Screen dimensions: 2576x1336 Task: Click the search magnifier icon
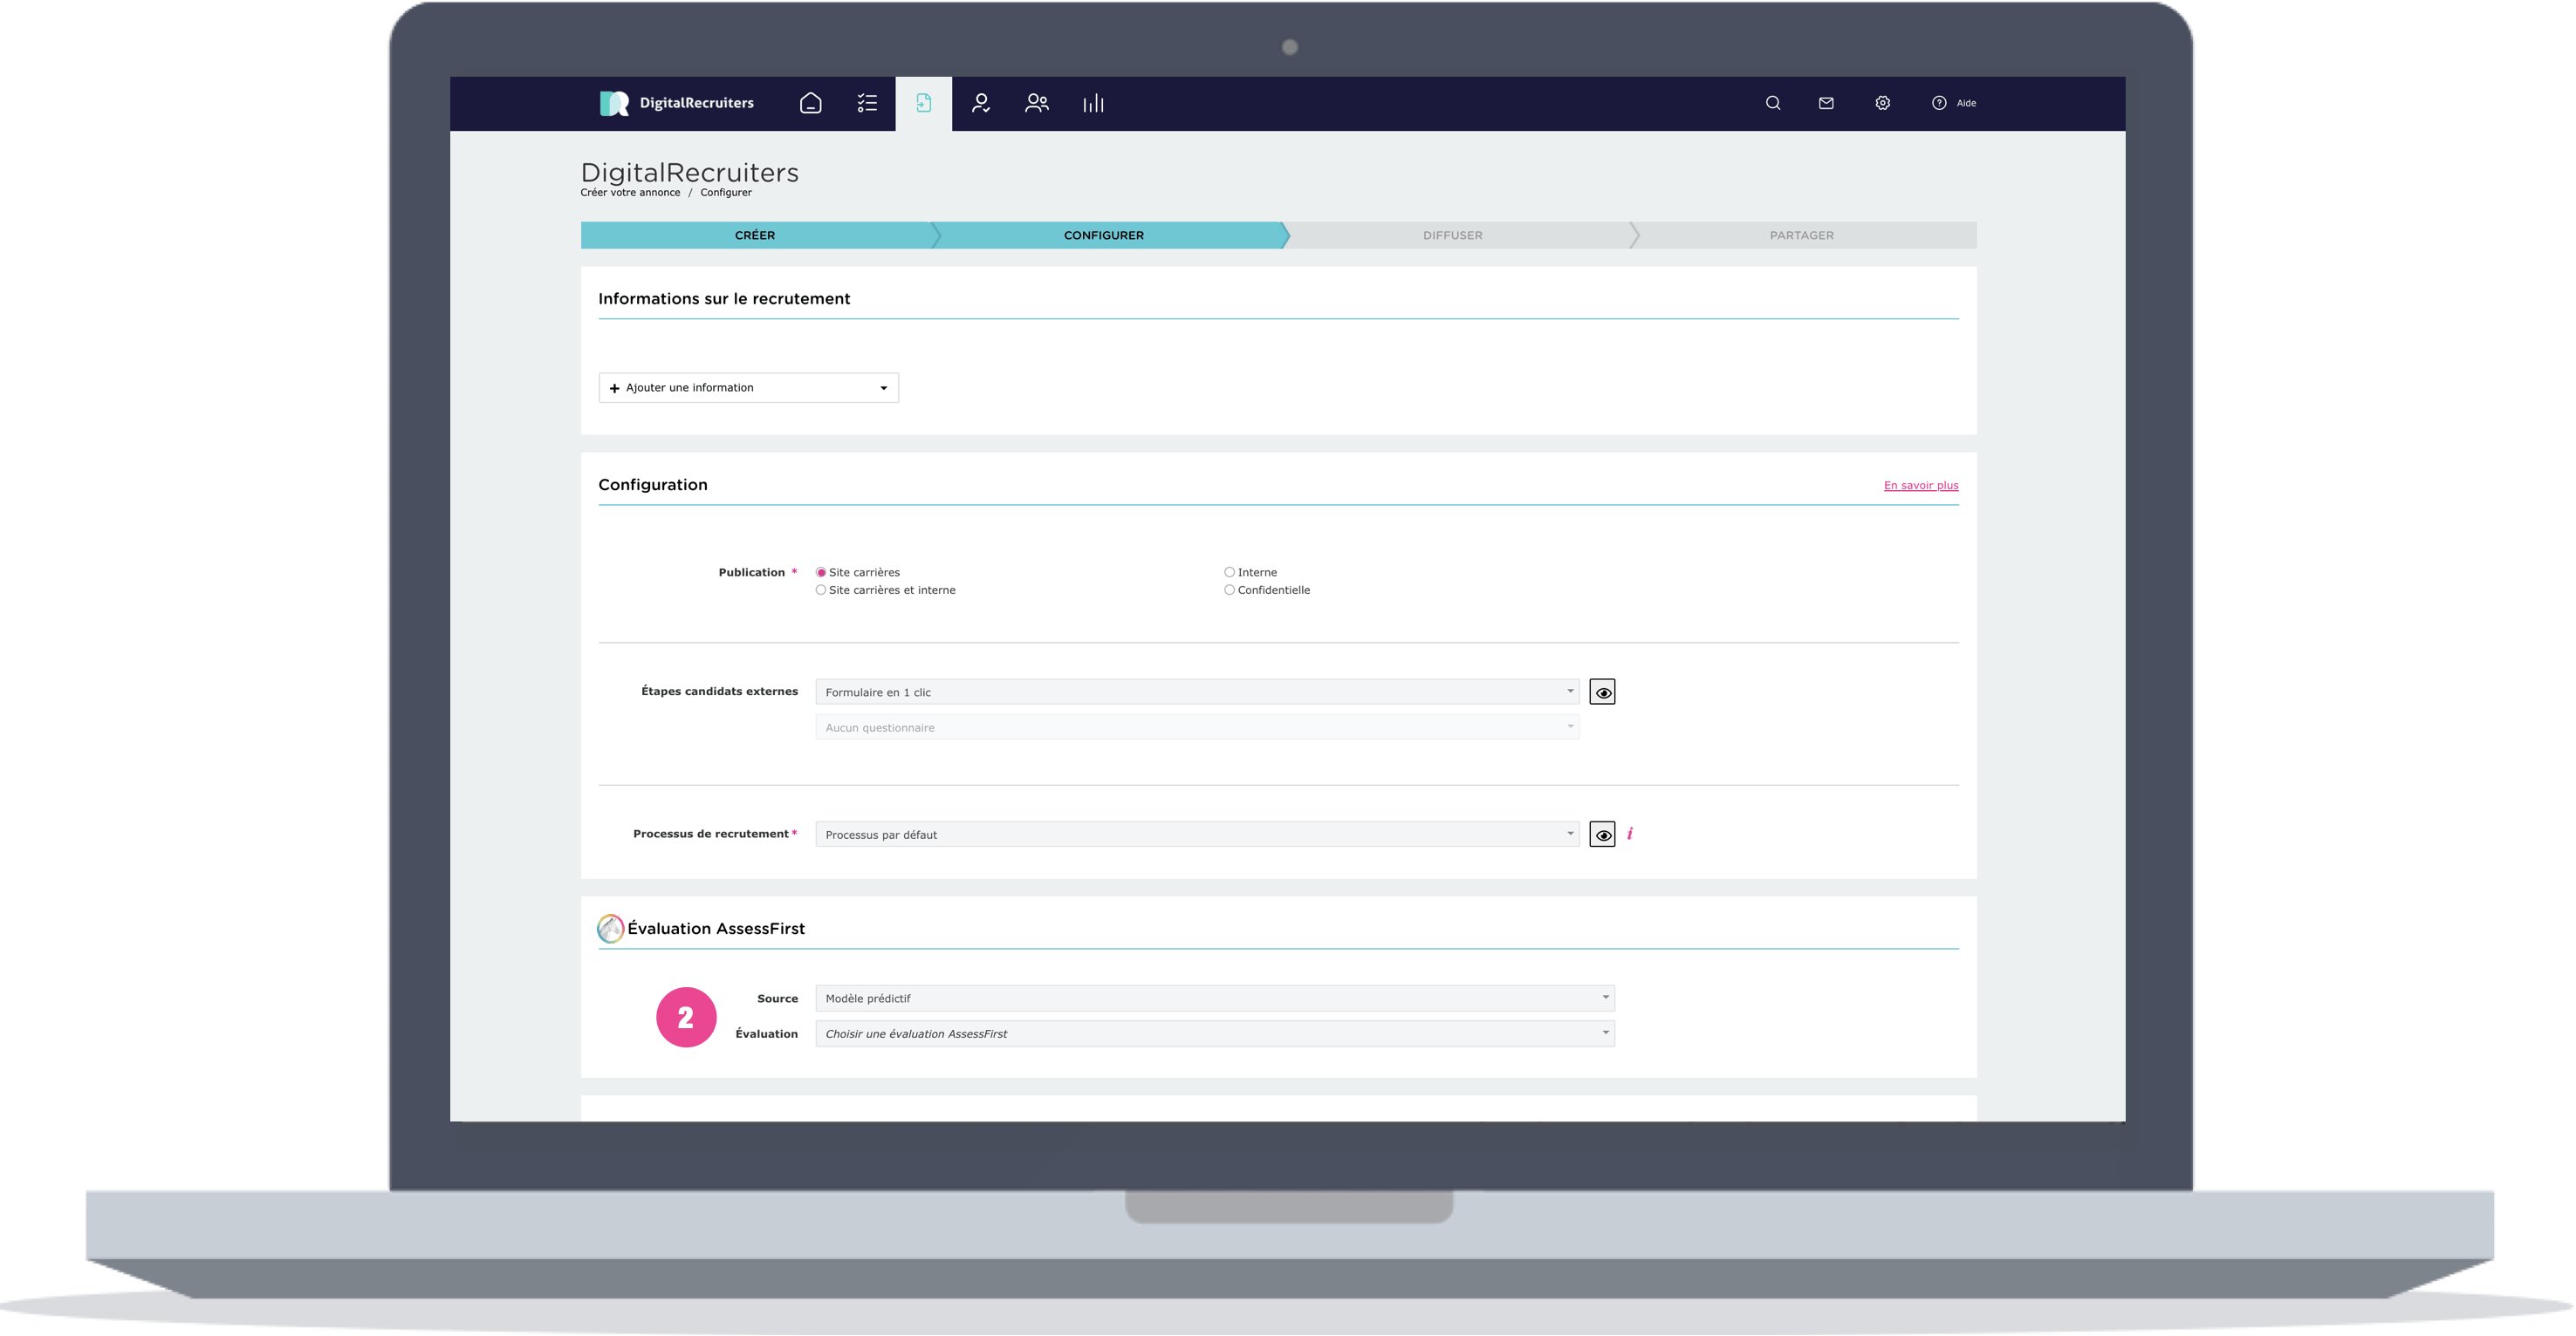point(1772,103)
